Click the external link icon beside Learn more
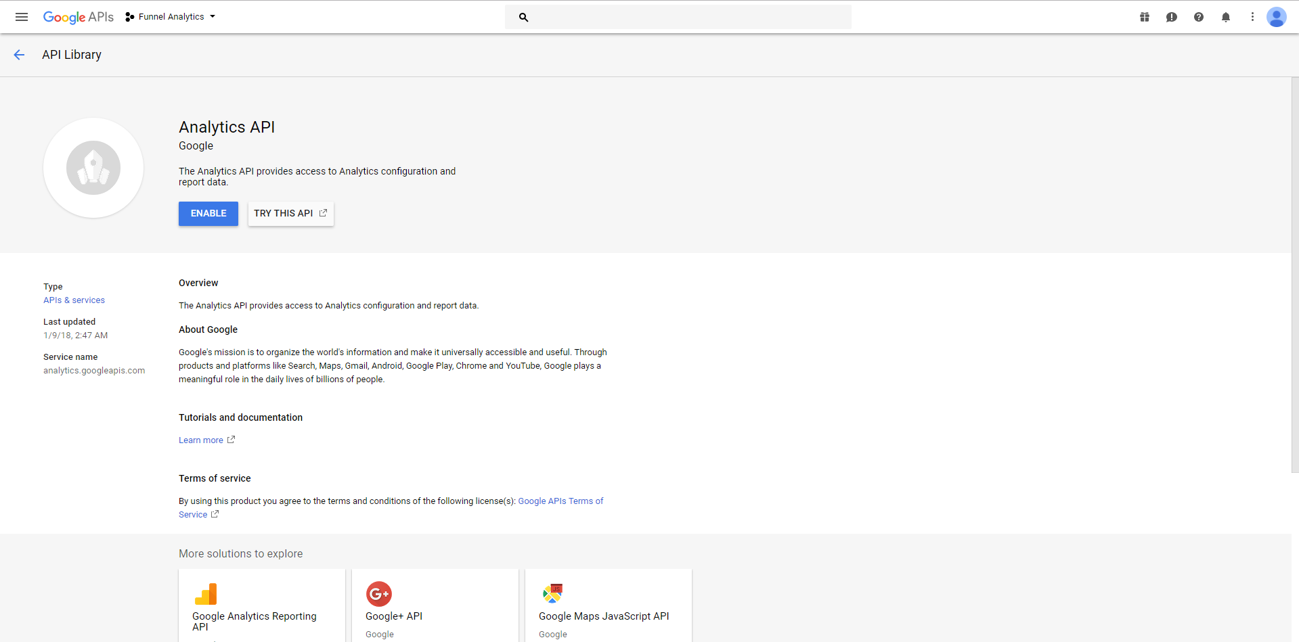1299x642 pixels. [231, 440]
